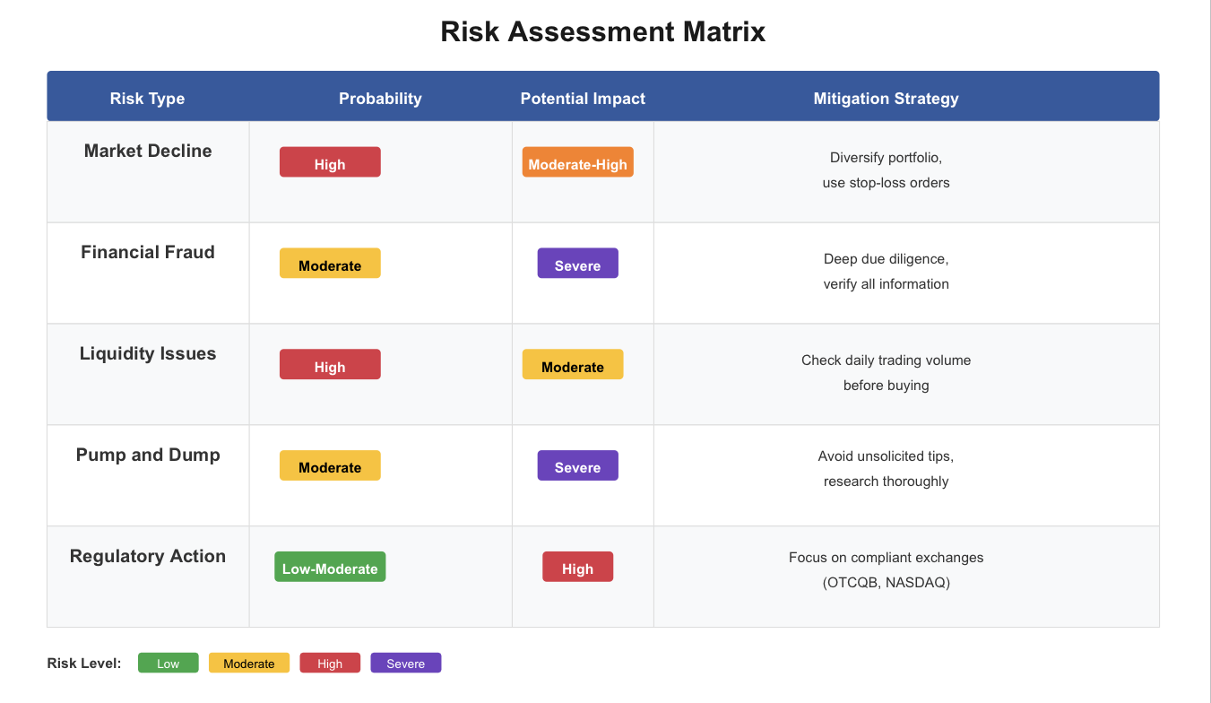1211x703 pixels.
Task: Click the Potential Impact column header
Action: 583,99
